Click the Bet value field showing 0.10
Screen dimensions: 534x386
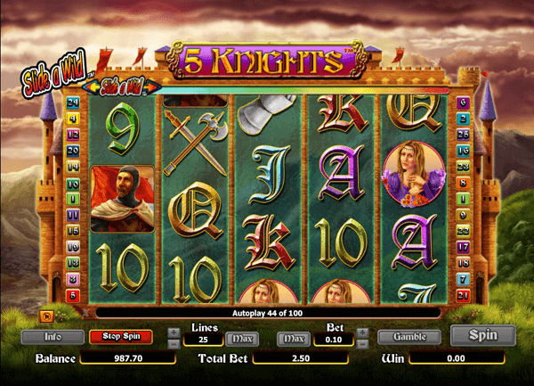(x=334, y=340)
